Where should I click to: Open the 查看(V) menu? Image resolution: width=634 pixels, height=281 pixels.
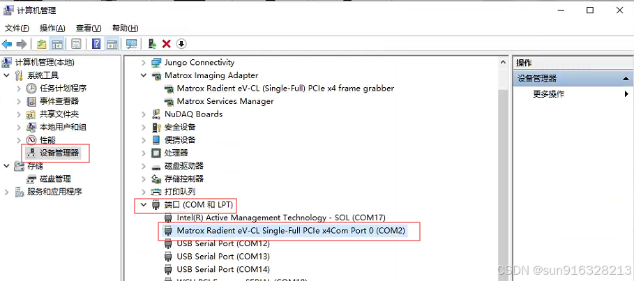tap(89, 28)
